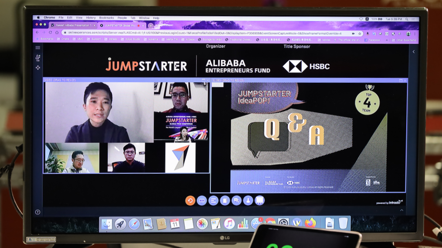
Task: Click the Q&A slide in Slides panel
Action: pos(308,137)
